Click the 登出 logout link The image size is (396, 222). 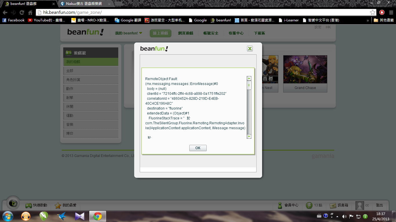click(379, 205)
